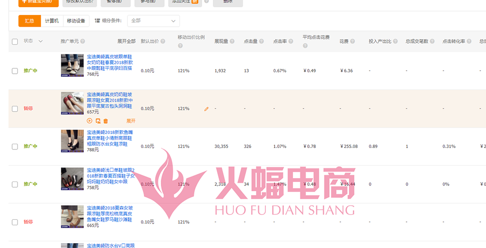Click the click rate 1.07%
Image resolution: width=486 pixels, height=248 pixels.
click(280, 147)
